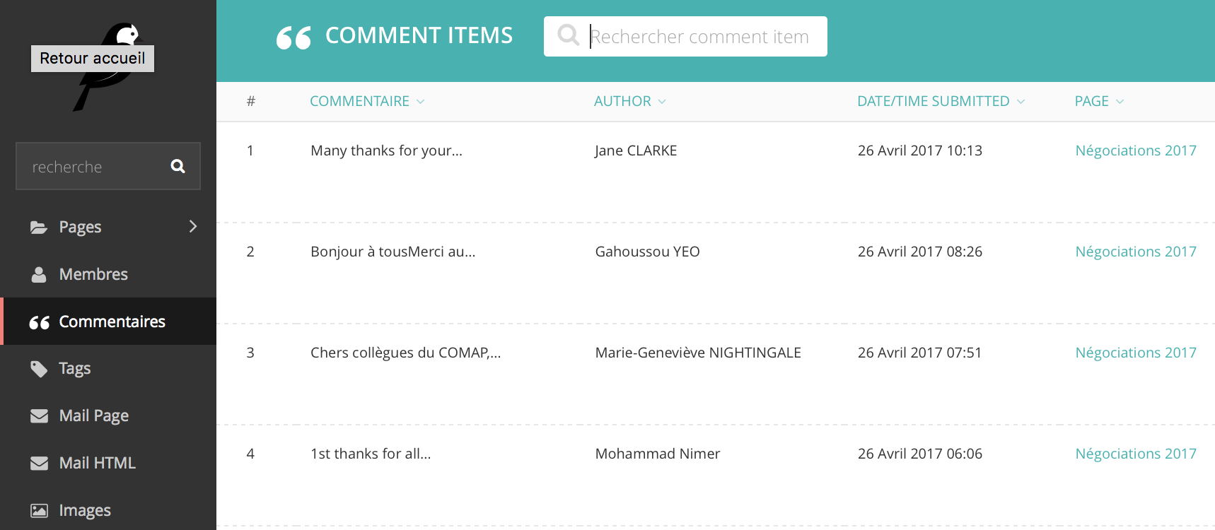Select the Images picture icon
Viewport: 1215px width, 530px height.
(39, 510)
